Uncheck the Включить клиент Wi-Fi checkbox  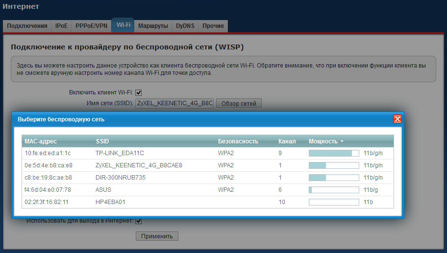[x=139, y=92]
